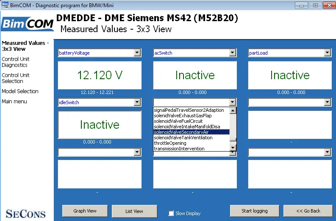Open the Main menu link
This screenshot has width=336, height=221.
pyautogui.click(x=14, y=102)
